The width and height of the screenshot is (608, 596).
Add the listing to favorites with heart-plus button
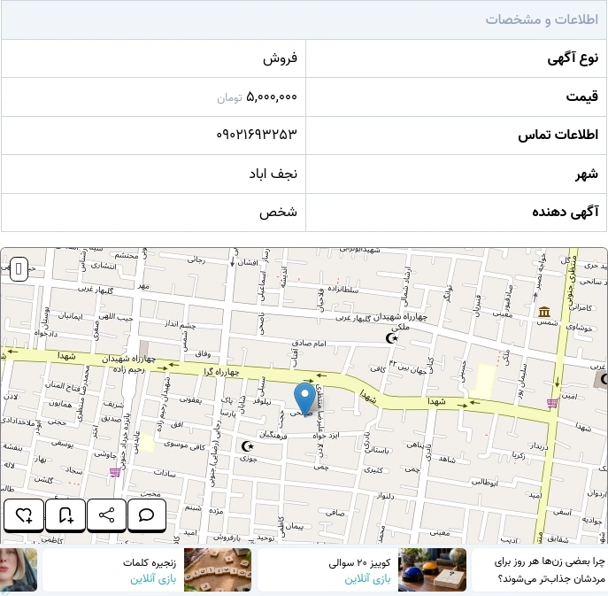coord(24,515)
